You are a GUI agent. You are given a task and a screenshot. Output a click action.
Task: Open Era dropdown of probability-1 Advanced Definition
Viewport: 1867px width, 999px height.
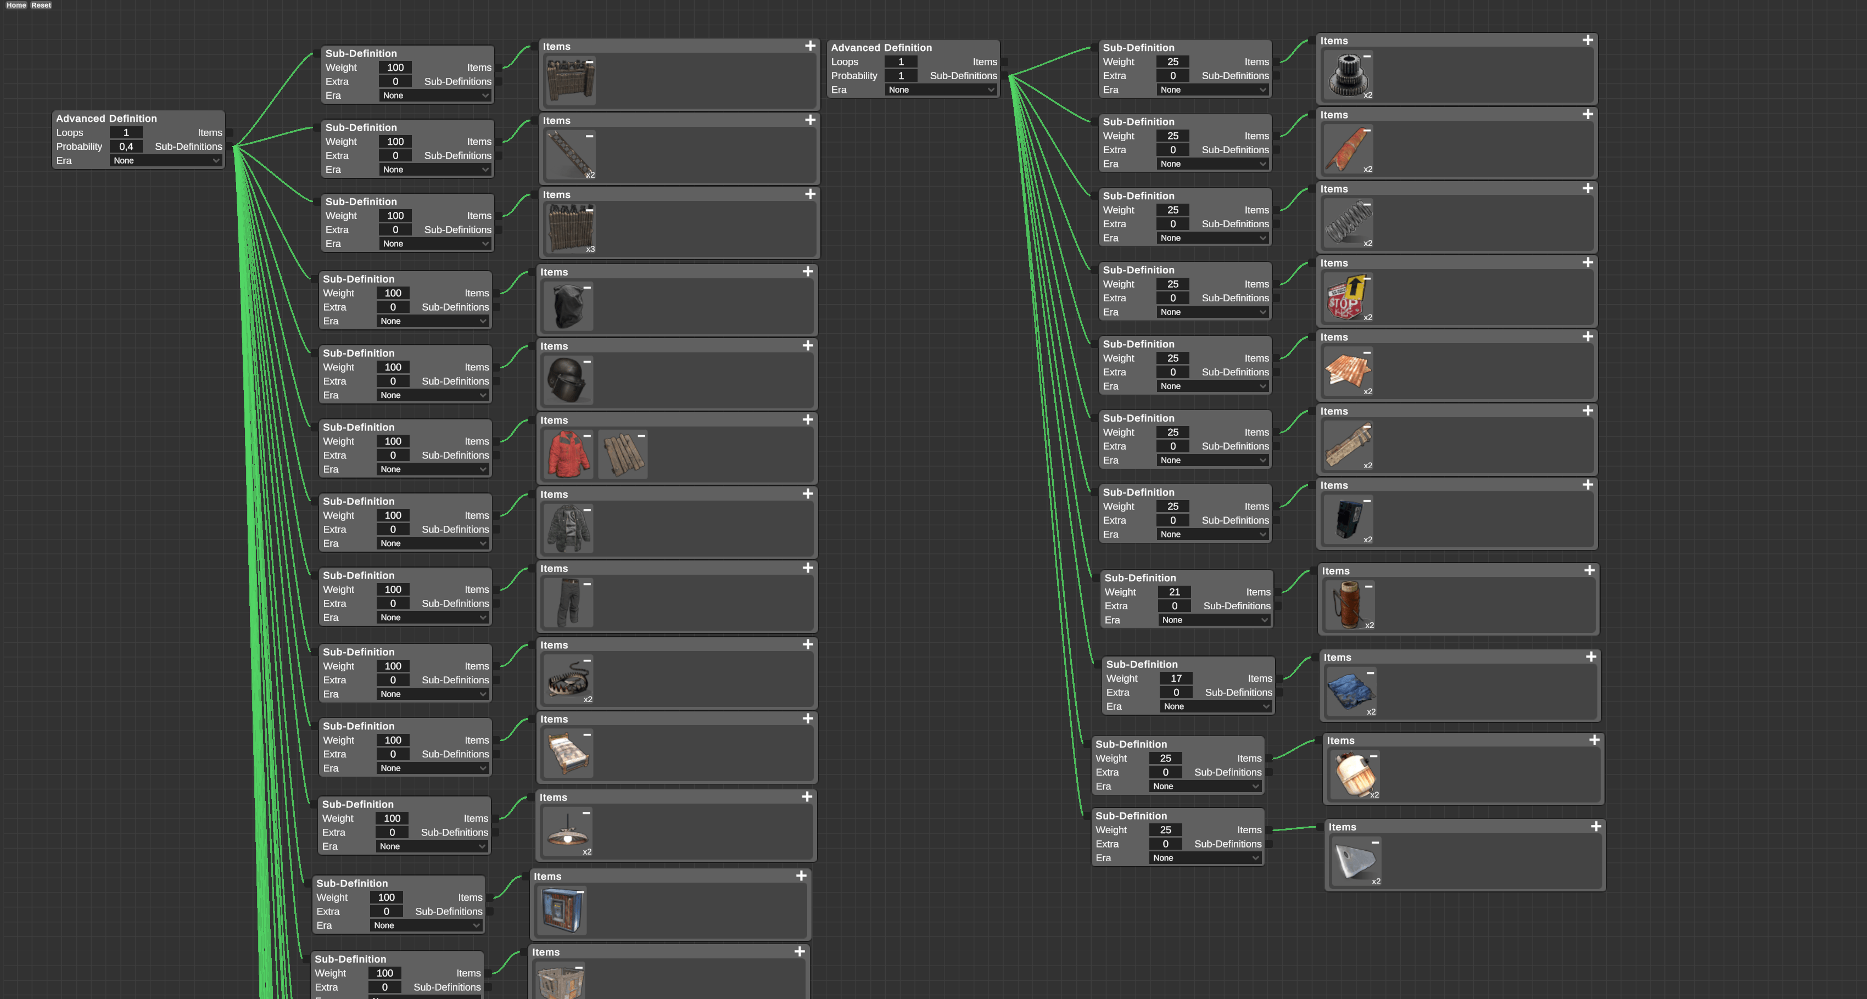click(x=940, y=90)
